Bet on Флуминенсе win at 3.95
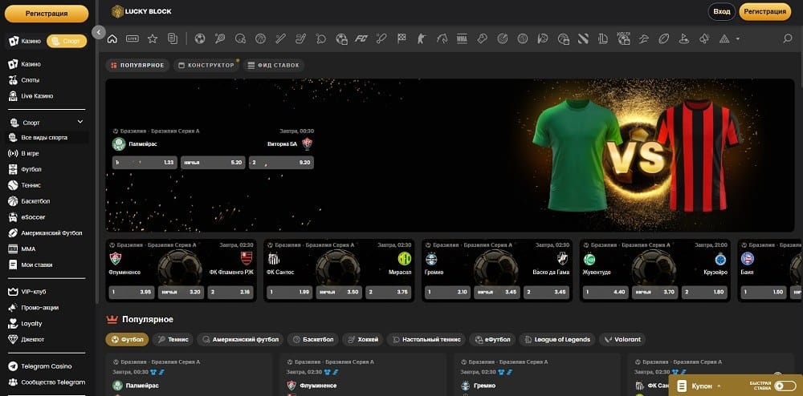 [132, 293]
